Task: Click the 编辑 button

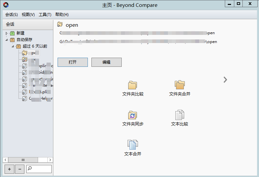Action: [106, 62]
